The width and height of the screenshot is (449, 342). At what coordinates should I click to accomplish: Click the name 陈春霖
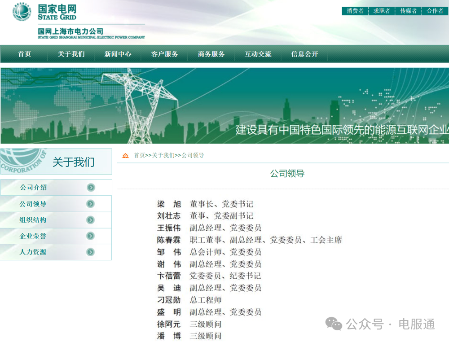click(x=169, y=240)
